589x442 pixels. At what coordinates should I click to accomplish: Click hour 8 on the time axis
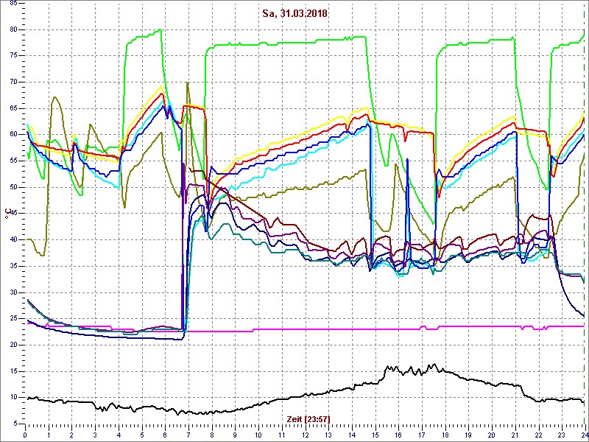[x=212, y=434]
